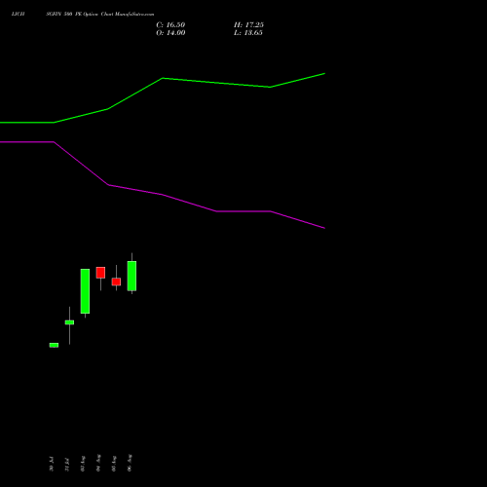Select the 31 Jul date label
487x487 pixels.
(x=67, y=465)
